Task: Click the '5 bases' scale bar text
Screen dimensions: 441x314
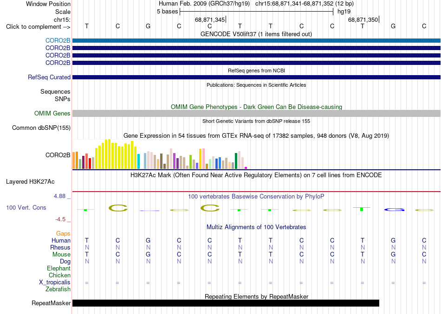Action: tap(167, 12)
